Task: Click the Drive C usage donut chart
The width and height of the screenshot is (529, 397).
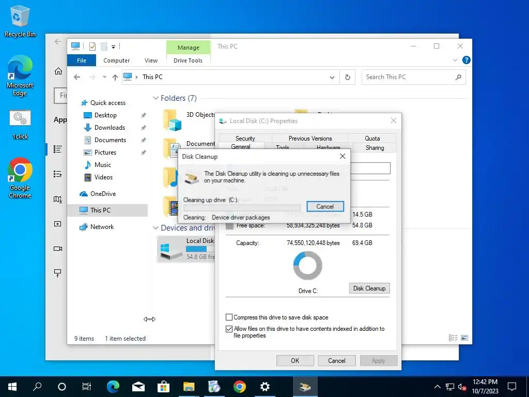Action: click(x=308, y=266)
